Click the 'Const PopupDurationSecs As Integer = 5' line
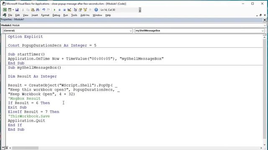This screenshot has height=150, width=268. coord(52,45)
